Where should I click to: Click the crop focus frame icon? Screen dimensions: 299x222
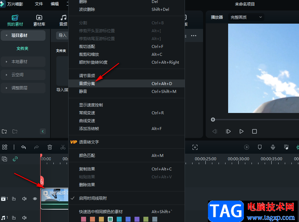[x=195, y=147]
